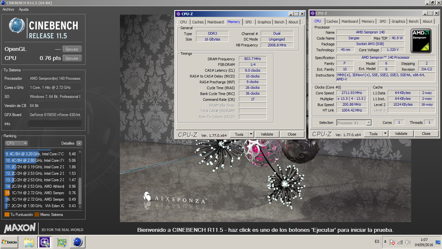Open About tab in Memory window
This screenshot has height=249, width=442.
tap(293, 22)
